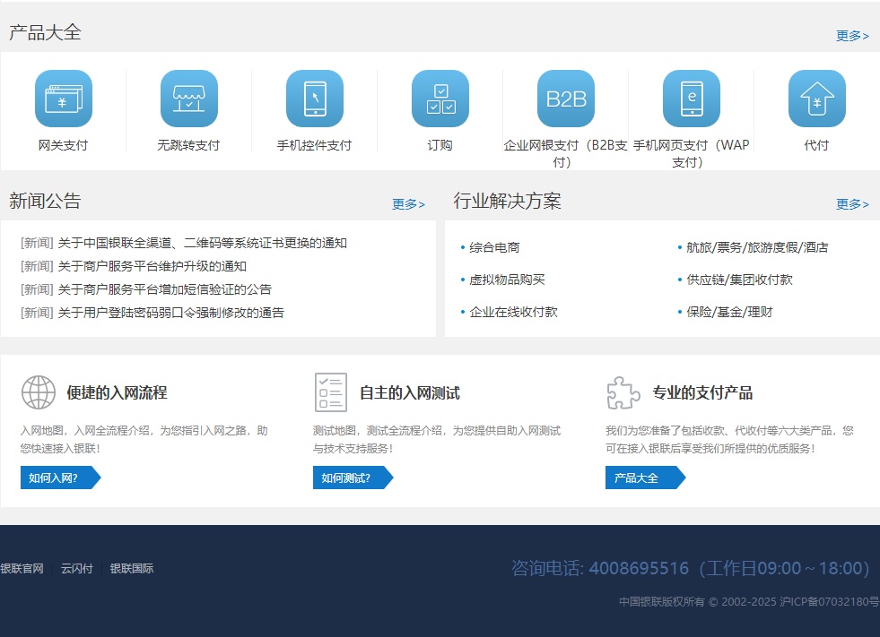This screenshot has height=637, width=880.
Task: Open the 网关支付 gateway payment icon
Action: [x=64, y=99]
